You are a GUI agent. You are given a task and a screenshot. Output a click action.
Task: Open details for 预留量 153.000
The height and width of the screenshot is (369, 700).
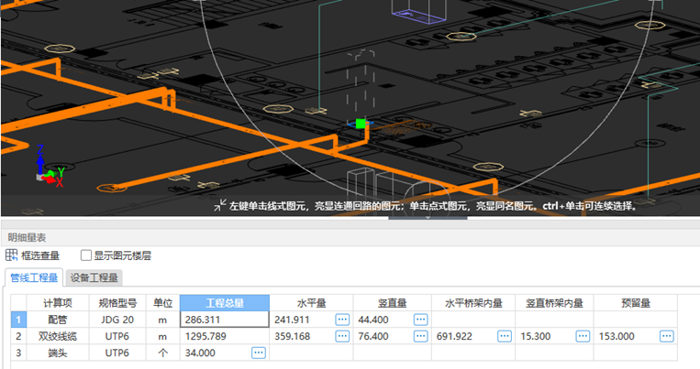(661, 336)
